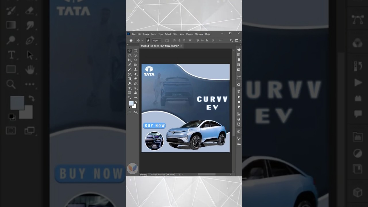Screen dimensions: 368x207
Task: Open the workspace switcher dropdown
Action: [x=238, y=40]
